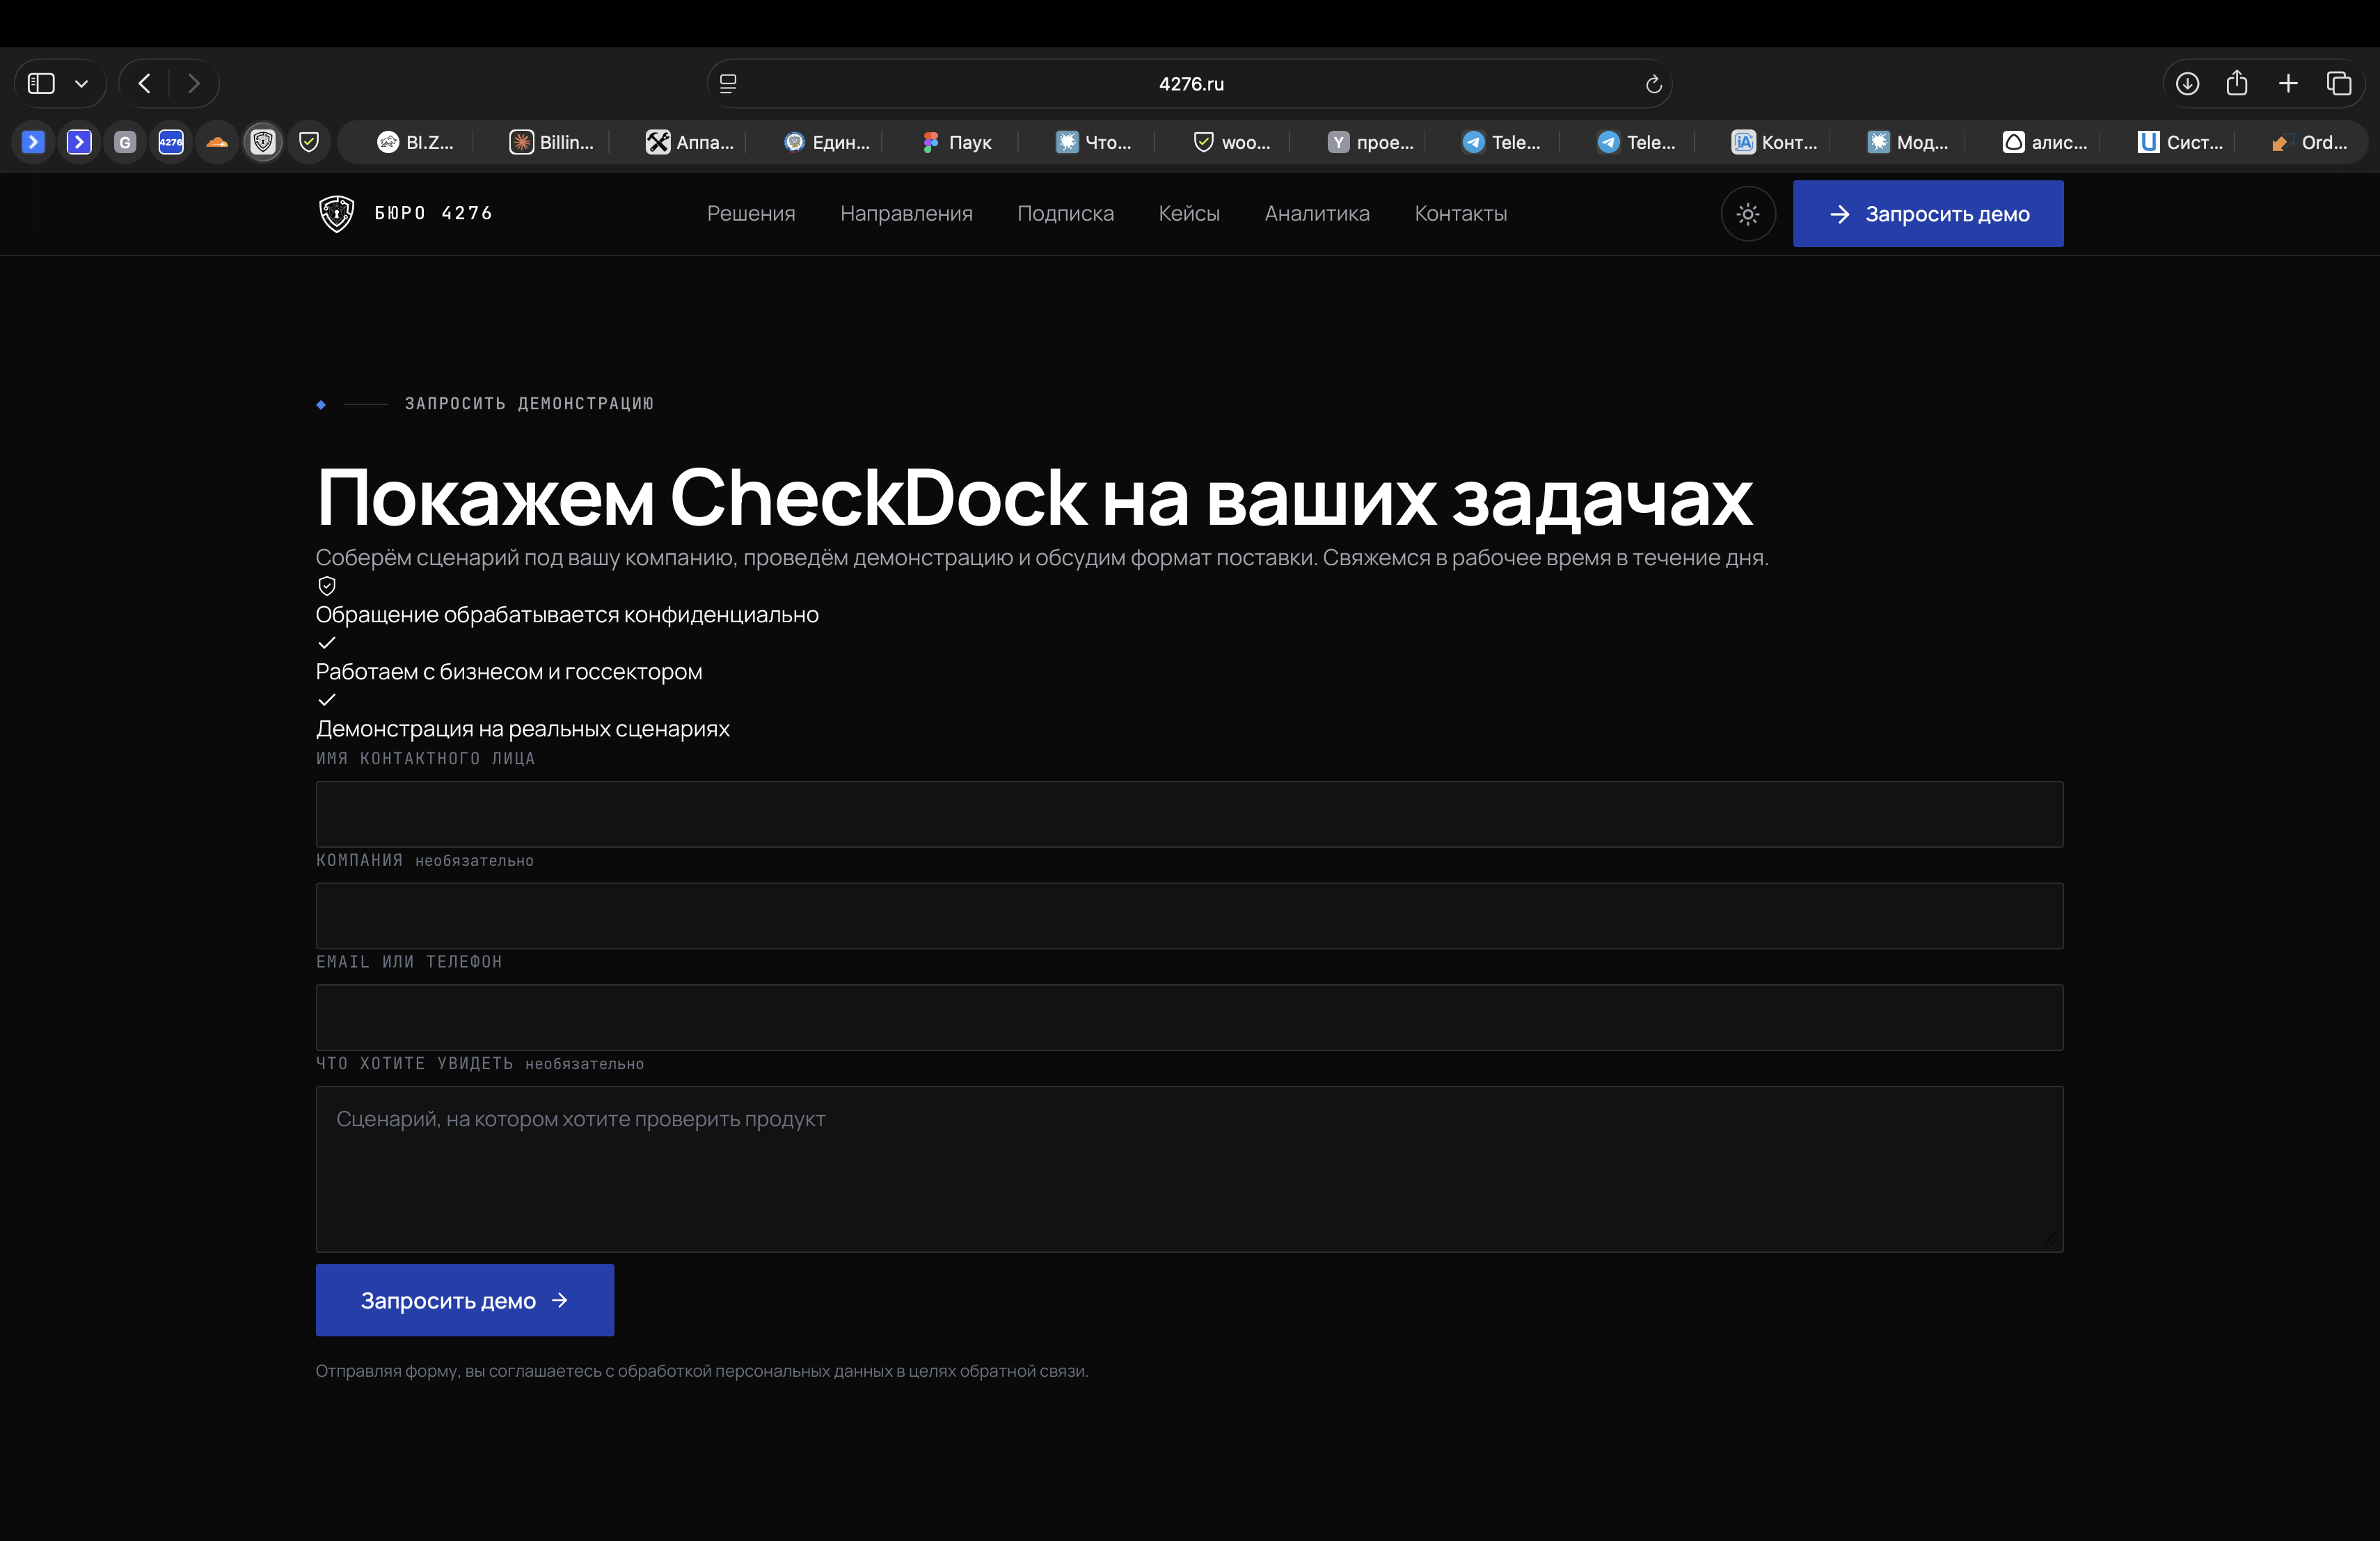Go forward with the browser forward arrow
The height and width of the screenshot is (1541, 2380).
194,84
